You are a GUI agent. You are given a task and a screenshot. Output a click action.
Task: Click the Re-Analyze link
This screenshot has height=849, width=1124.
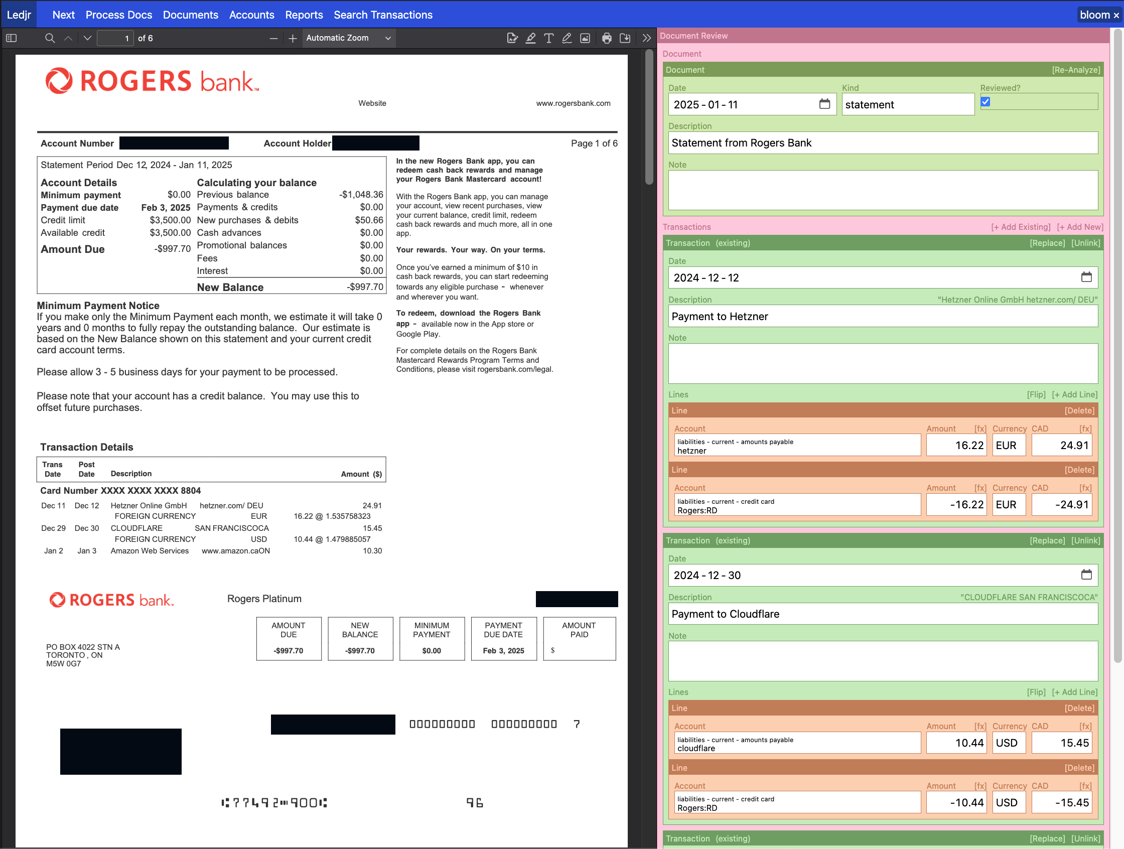point(1075,70)
